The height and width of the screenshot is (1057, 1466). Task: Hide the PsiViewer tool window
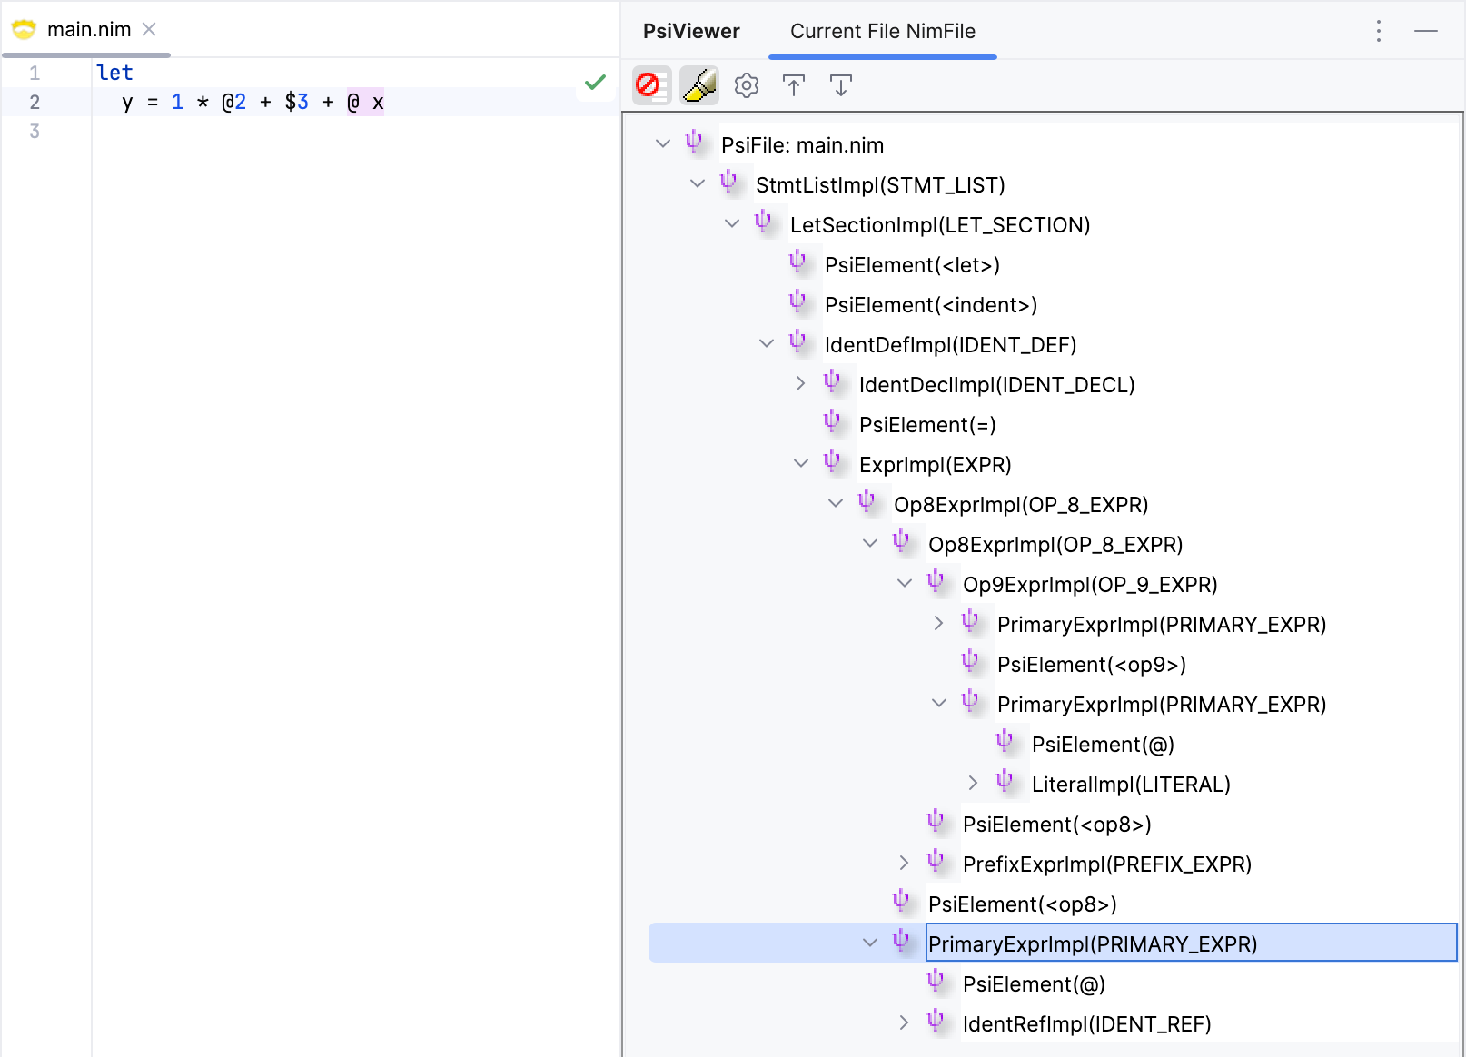pos(1426,31)
